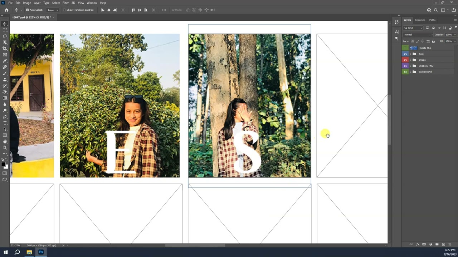Hide the Shape & PNG layer group
458x257 pixels.
[405, 66]
